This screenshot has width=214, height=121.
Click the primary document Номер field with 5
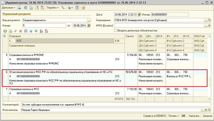(x=44, y=25)
